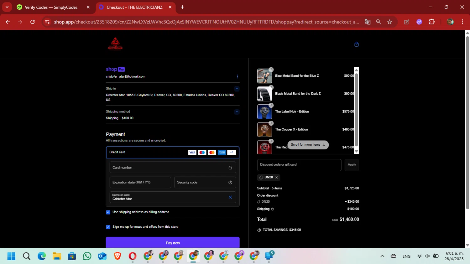Click the Shipping info help icon
This screenshot has width=470, height=264.
(x=272, y=209)
